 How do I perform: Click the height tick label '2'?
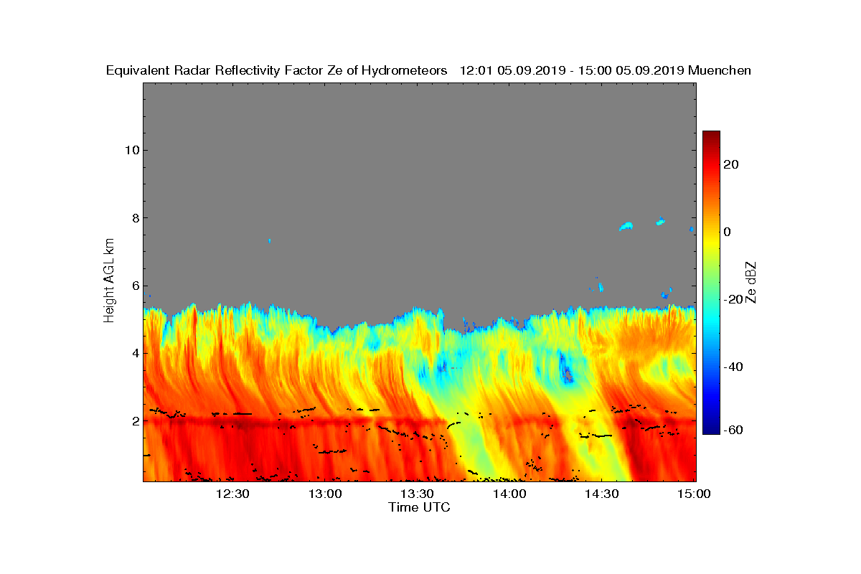pos(134,421)
